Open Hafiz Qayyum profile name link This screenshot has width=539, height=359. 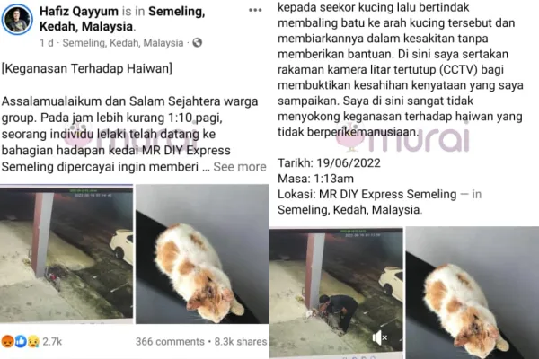pos(79,12)
